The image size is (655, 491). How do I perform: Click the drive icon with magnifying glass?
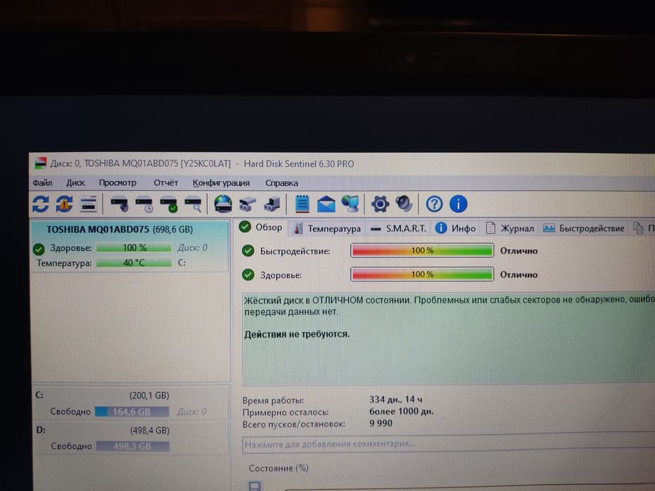pyautogui.click(x=193, y=204)
